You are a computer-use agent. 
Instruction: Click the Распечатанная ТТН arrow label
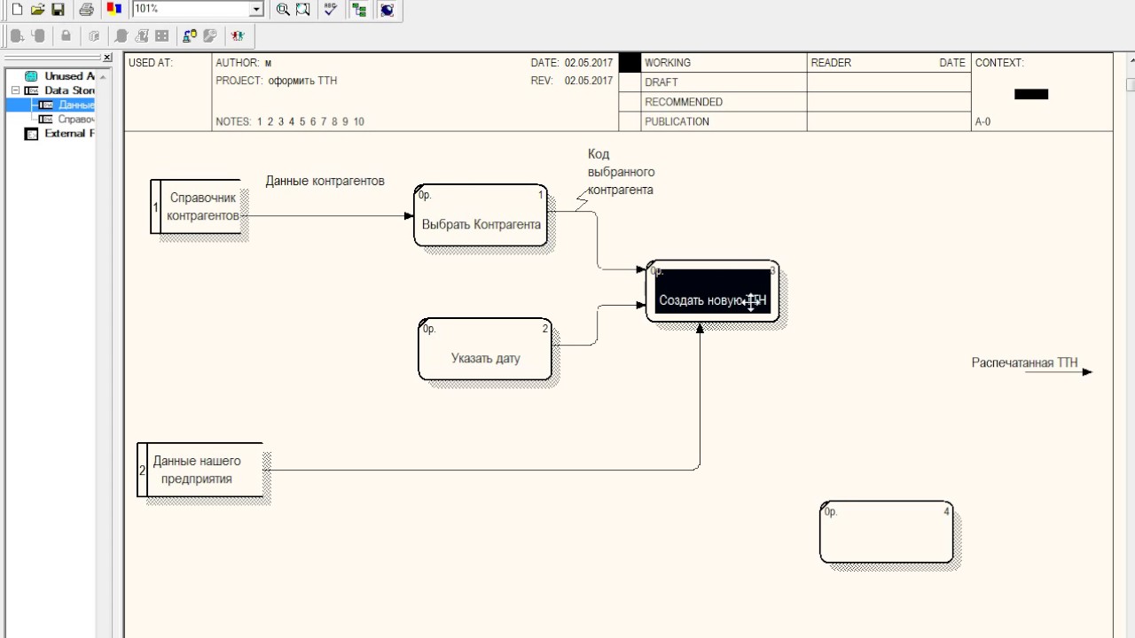1025,362
